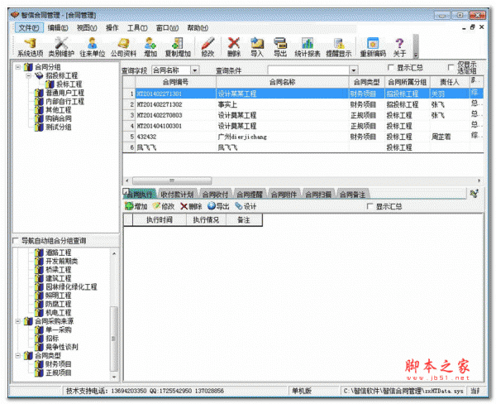
Task: Click 设计 in the contract execution toolbar
Action: tap(246, 206)
